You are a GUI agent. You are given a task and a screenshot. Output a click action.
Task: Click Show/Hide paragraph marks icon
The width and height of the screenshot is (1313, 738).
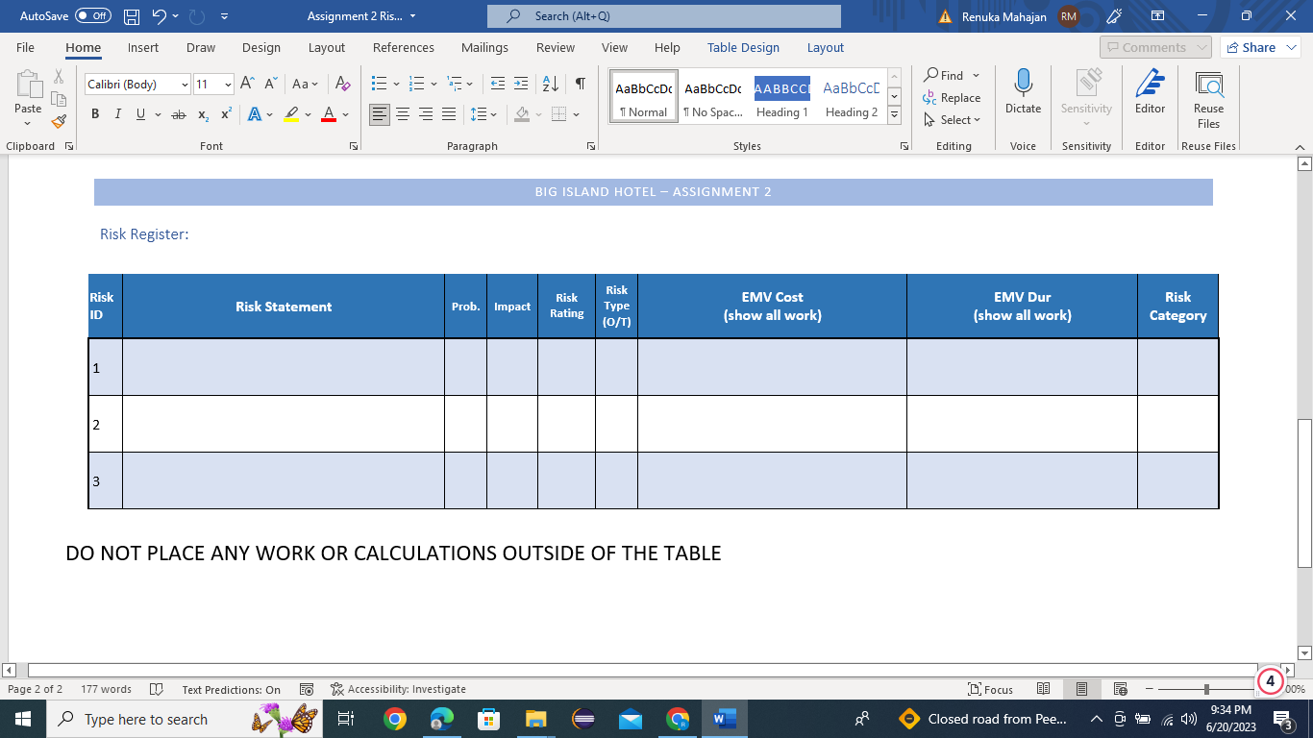click(x=580, y=85)
